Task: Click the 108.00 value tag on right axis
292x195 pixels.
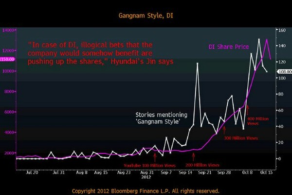Action: pyautogui.click(x=285, y=72)
